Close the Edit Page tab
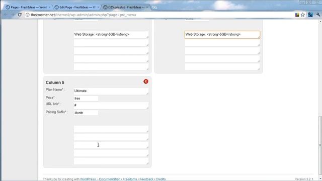Screen dimensions: 322x181 tap(99, 7)
